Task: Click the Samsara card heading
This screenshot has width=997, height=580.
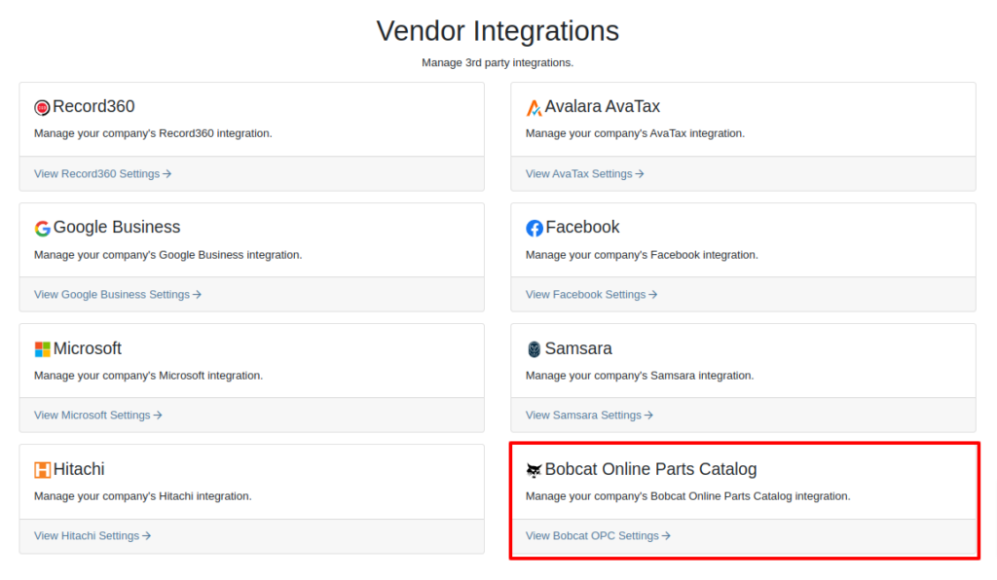Action: (578, 348)
